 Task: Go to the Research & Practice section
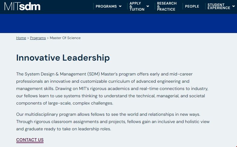pyautogui.click(x=167, y=6)
